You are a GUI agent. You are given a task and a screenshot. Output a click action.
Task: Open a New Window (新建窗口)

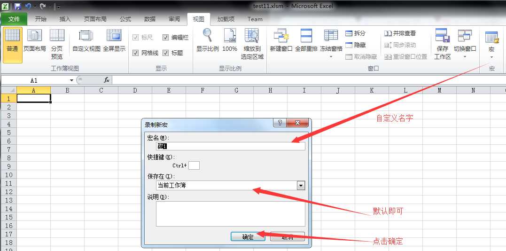click(281, 41)
